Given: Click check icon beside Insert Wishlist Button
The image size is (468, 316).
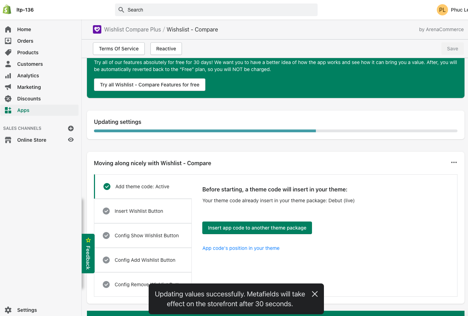Looking at the screenshot, I should tap(106, 211).
